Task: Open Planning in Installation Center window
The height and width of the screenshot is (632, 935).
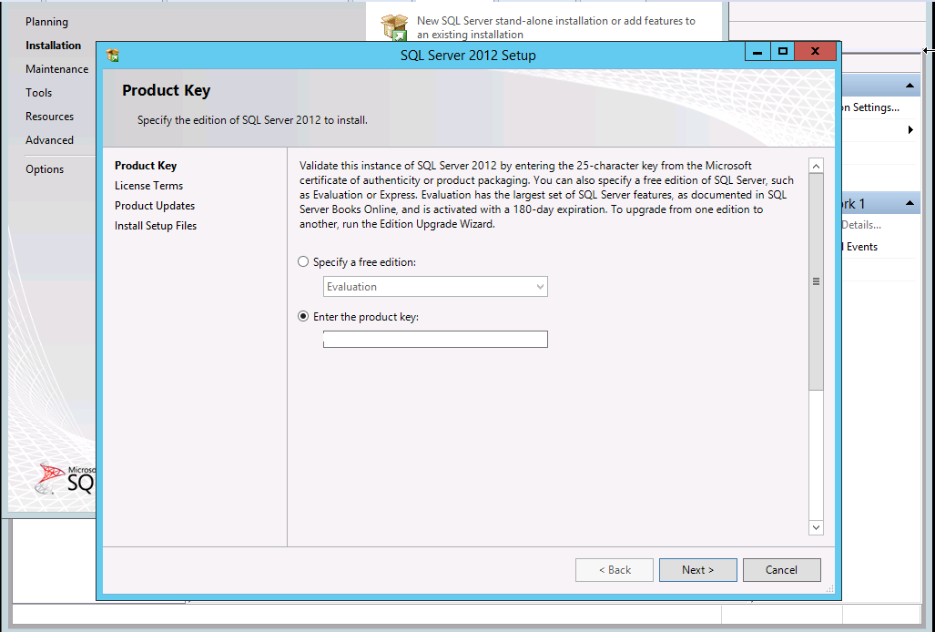Action: 46,22
